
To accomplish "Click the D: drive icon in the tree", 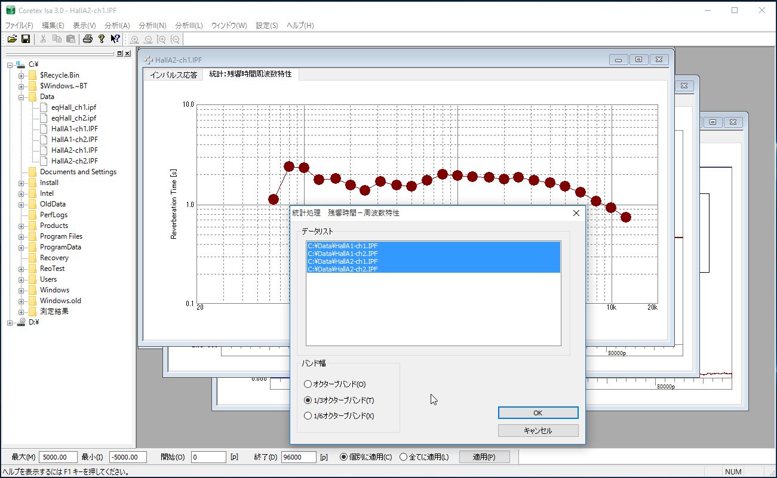I will click(21, 322).
